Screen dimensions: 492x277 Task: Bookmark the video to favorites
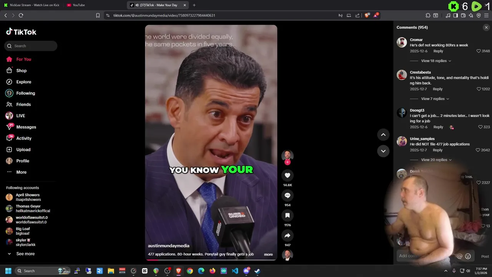287,215
